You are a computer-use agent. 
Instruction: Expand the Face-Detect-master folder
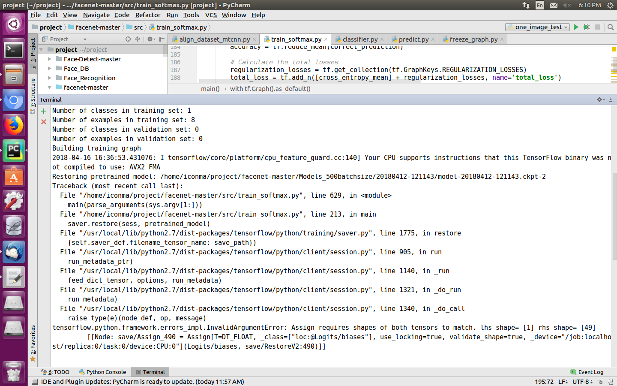coord(50,59)
